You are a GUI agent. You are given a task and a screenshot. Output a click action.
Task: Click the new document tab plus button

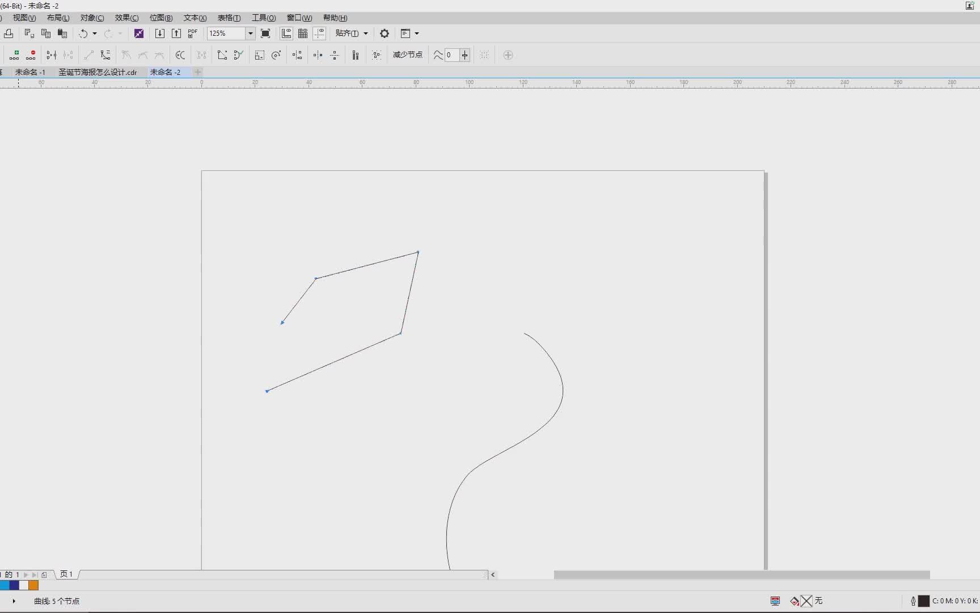197,72
